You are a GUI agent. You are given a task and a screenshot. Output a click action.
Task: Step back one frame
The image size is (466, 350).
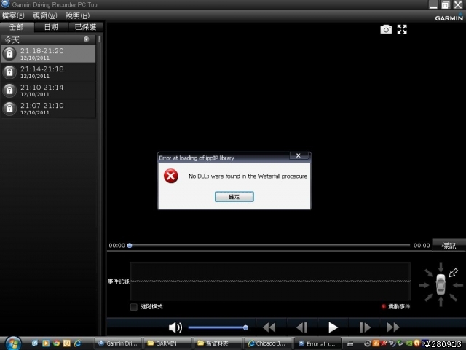click(301, 327)
